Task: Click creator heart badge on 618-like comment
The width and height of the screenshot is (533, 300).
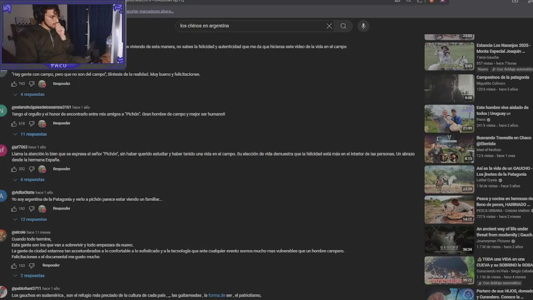Action: 42,124
